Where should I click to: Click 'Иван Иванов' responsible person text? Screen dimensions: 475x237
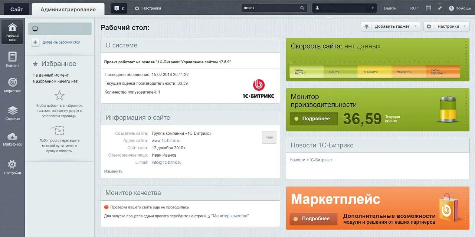[x=164, y=155]
